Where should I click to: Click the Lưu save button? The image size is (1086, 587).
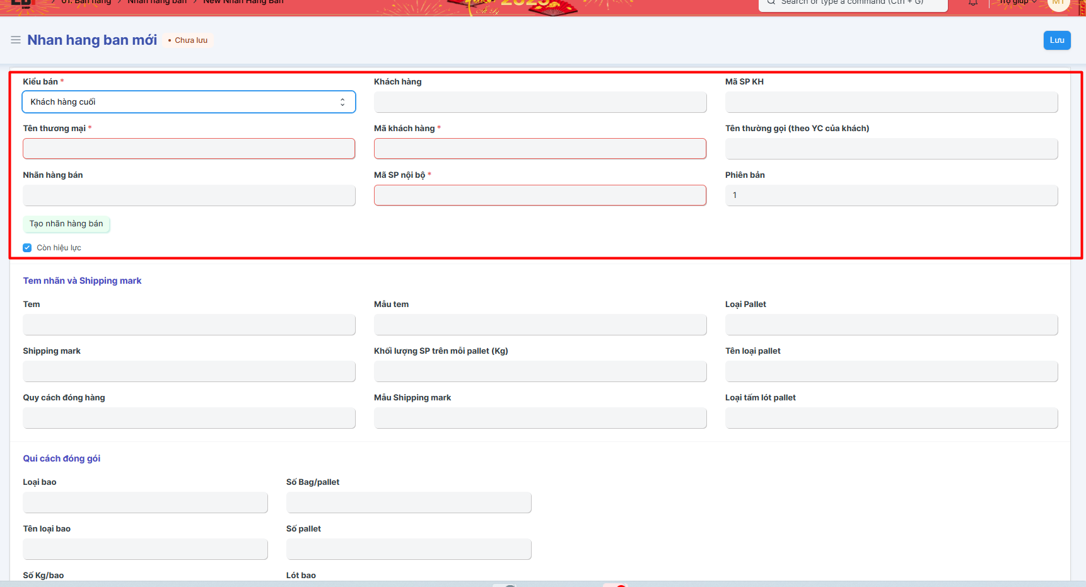pyautogui.click(x=1056, y=40)
